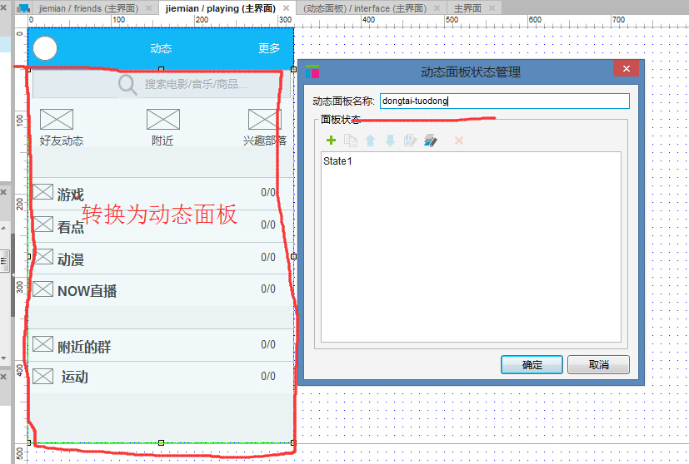Switch to jiemian / friends tab

pyautogui.click(x=88, y=8)
